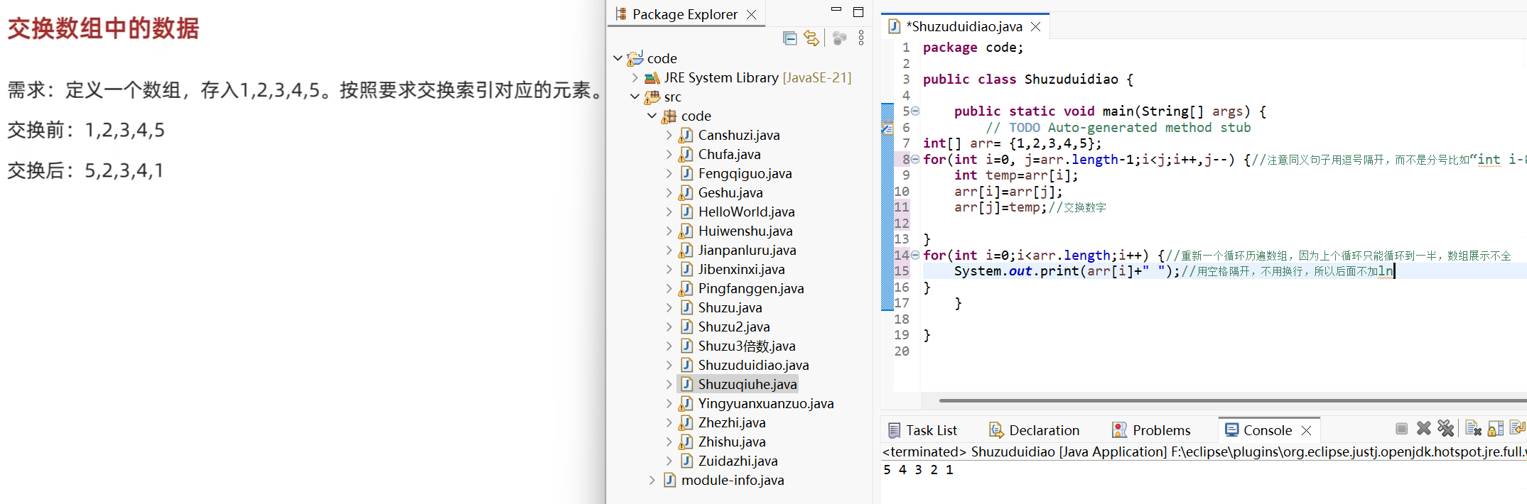Open the Task List tab
Viewport: 1527px width, 504px height.
(923, 430)
